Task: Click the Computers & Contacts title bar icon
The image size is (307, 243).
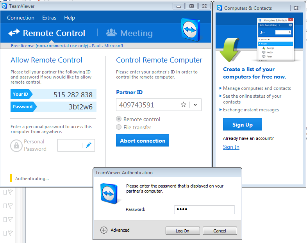Action: tap(220, 8)
